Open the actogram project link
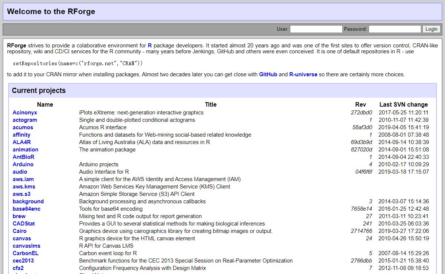445x274 pixels. (25, 120)
